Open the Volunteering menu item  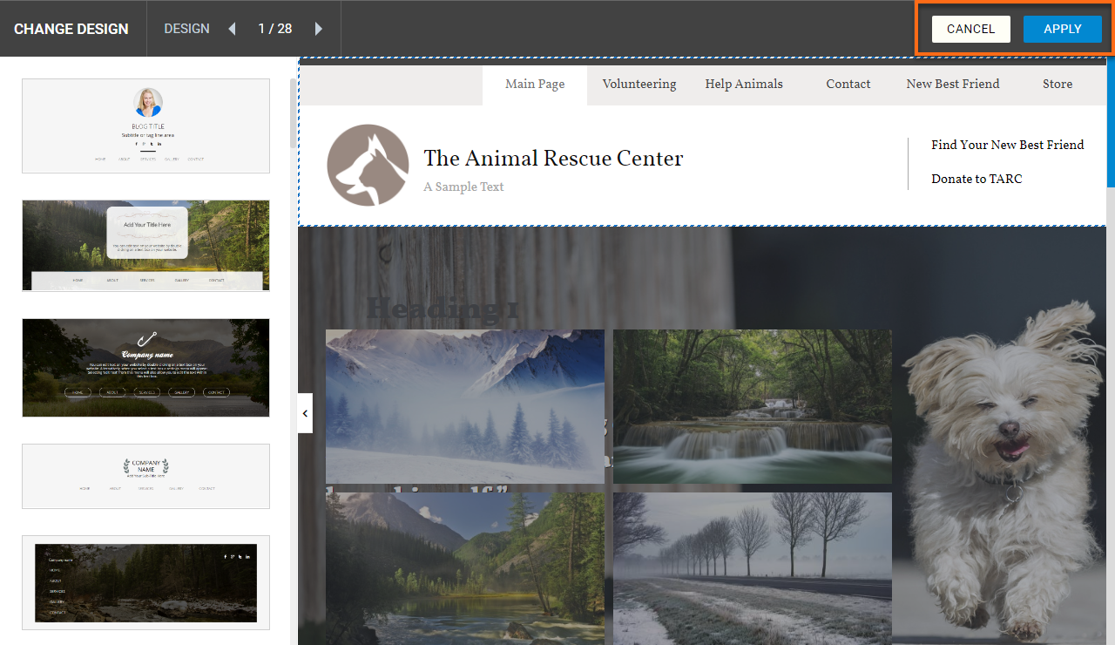coord(639,85)
